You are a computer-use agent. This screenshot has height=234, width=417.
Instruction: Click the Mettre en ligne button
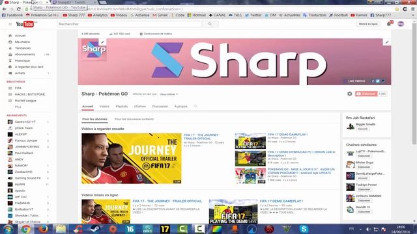click(x=368, y=24)
